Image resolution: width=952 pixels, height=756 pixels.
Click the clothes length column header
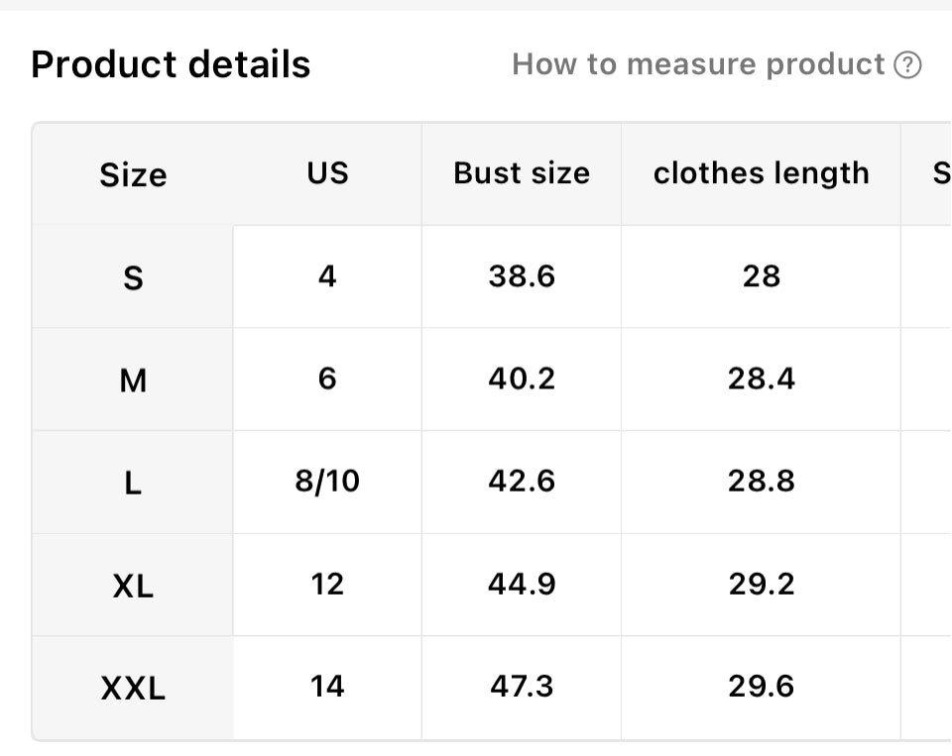pos(761,173)
